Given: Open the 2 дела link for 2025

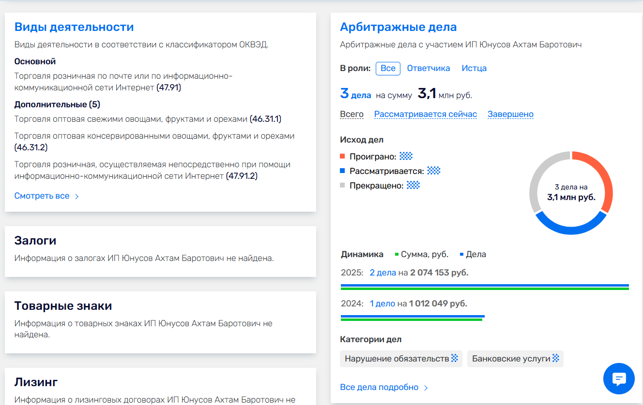Looking at the screenshot, I should [x=383, y=273].
